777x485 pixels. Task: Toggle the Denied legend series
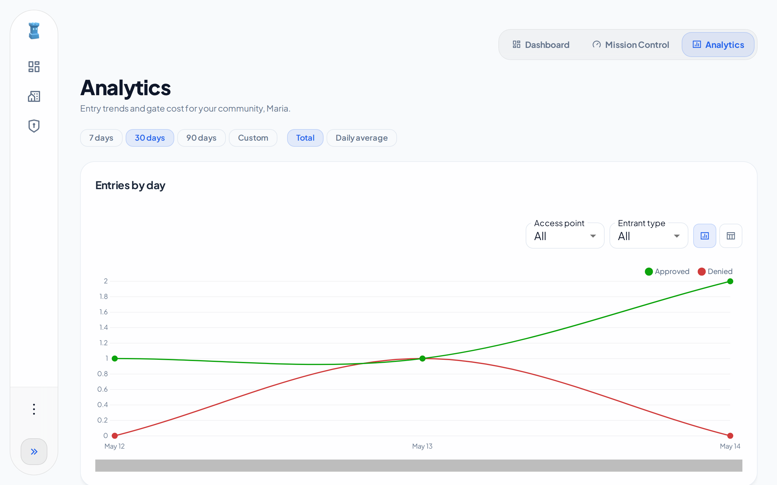pos(715,271)
